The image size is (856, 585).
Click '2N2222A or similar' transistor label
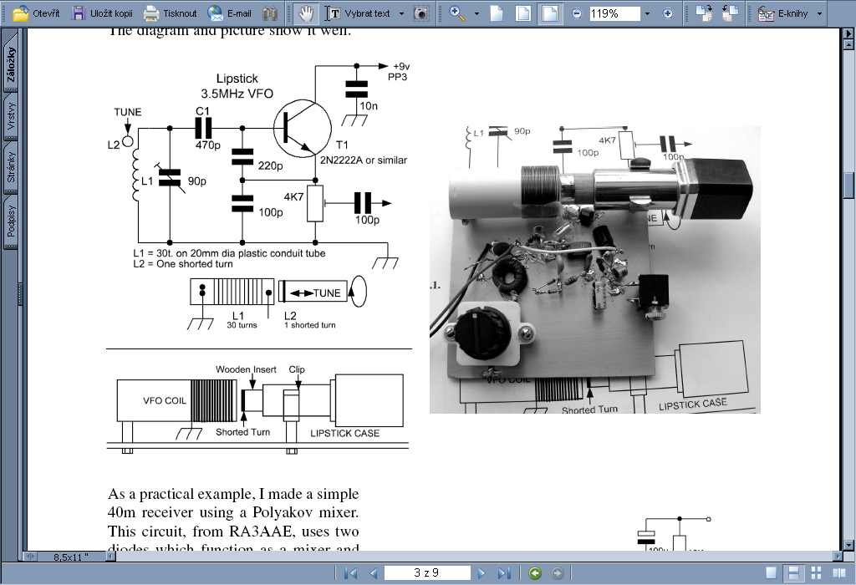point(364,160)
